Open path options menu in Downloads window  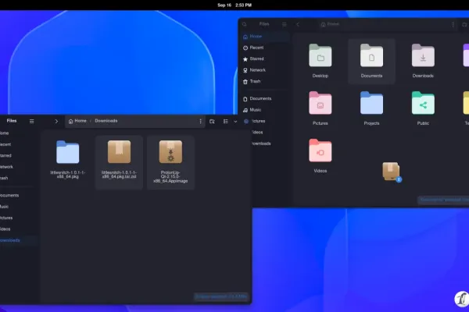[x=200, y=121]
